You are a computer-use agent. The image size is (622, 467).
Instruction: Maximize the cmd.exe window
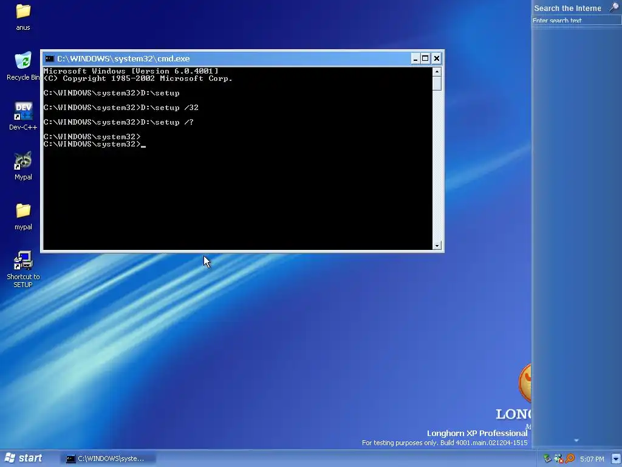[425, 59]
